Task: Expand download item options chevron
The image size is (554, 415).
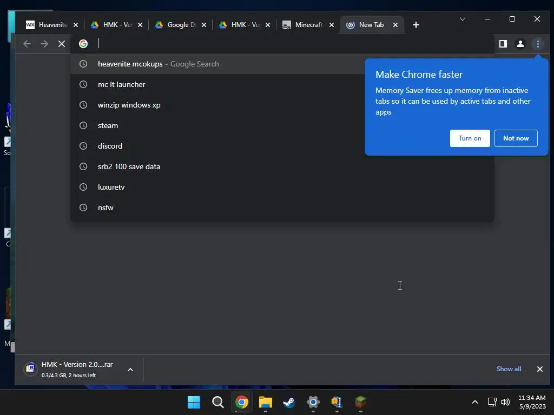Action: click(x=130, y=370)
